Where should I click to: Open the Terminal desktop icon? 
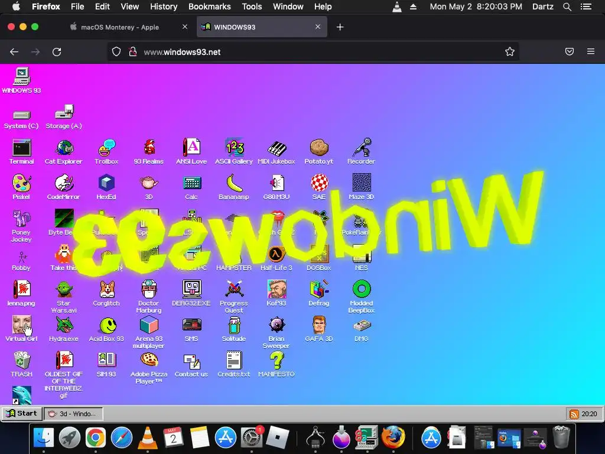(x=22, y=148)
